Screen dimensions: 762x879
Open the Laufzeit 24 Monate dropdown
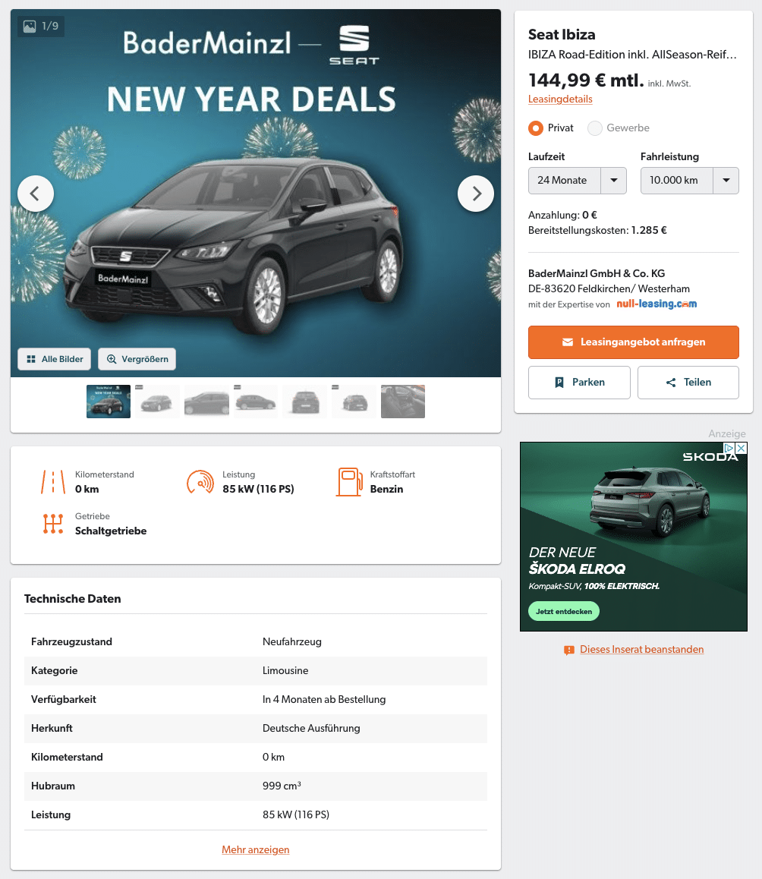click(x=577, y=181)
